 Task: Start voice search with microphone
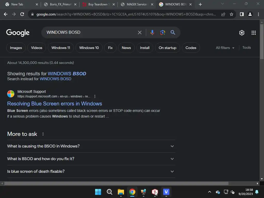152,32
